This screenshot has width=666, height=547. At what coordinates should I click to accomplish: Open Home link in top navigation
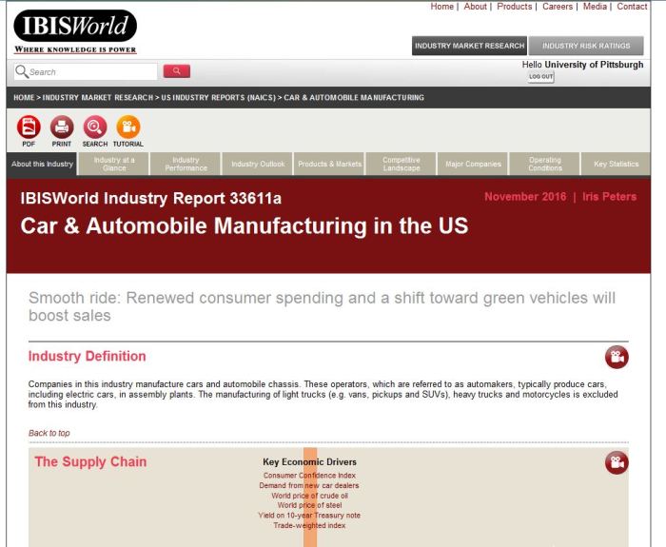[441, 7]
